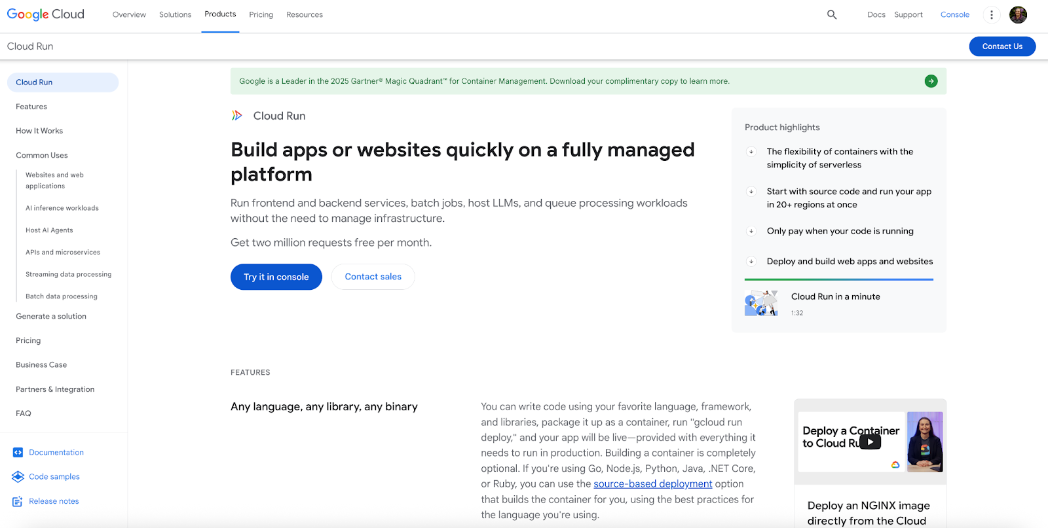Click the search magnifier icon
Screen dimensions: 1048x528
click(832, 14)
